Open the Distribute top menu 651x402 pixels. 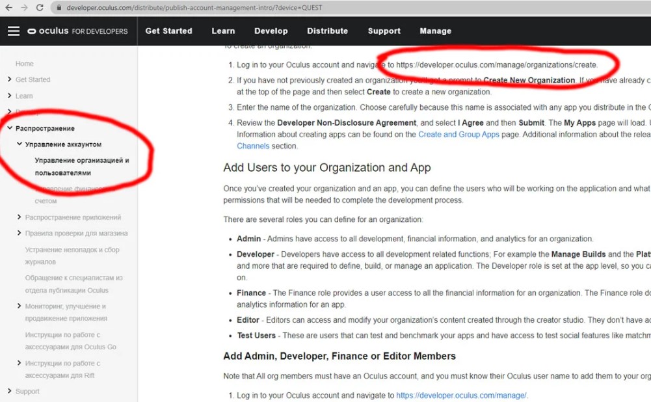327,31
